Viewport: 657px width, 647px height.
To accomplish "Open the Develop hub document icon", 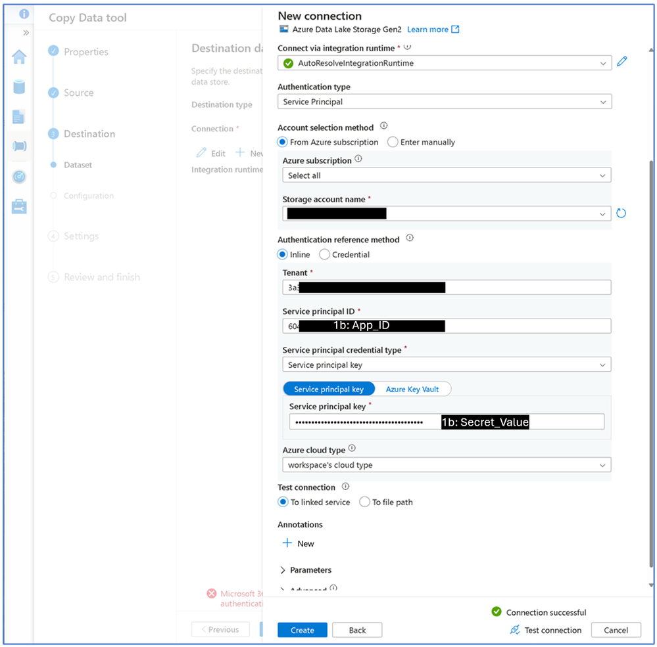I will click(x=18, y=117).
